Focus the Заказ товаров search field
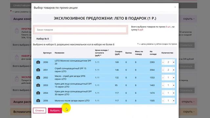This screenshot has height=118, width=210. (80, 30)
